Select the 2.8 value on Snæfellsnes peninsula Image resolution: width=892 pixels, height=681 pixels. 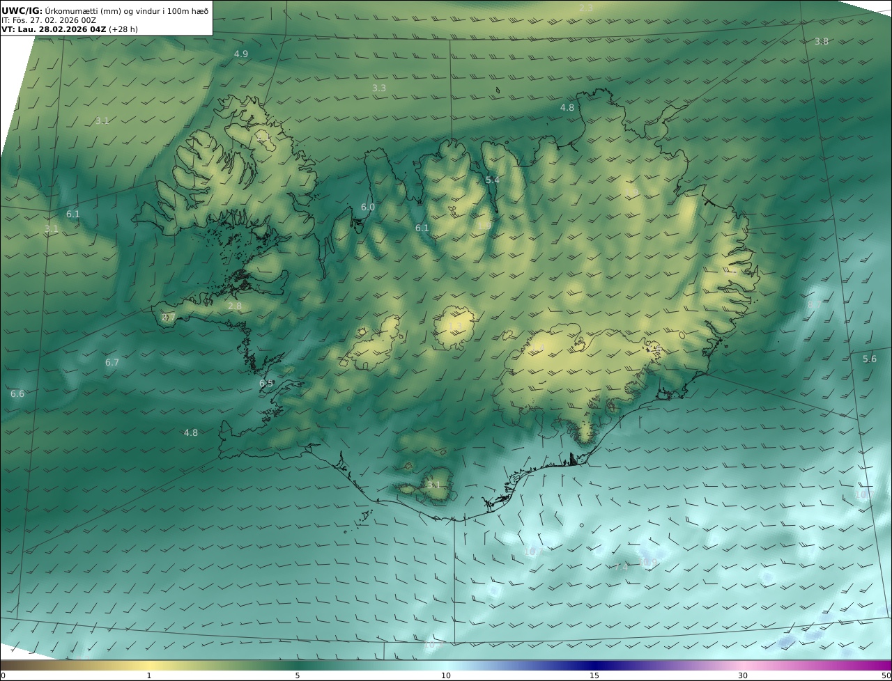(235, 306)
